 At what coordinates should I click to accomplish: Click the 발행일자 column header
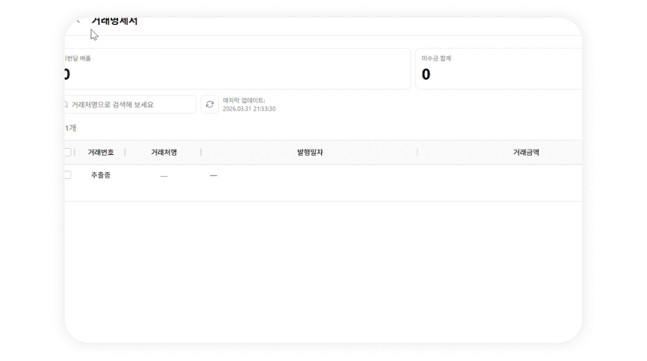(309, 153)
